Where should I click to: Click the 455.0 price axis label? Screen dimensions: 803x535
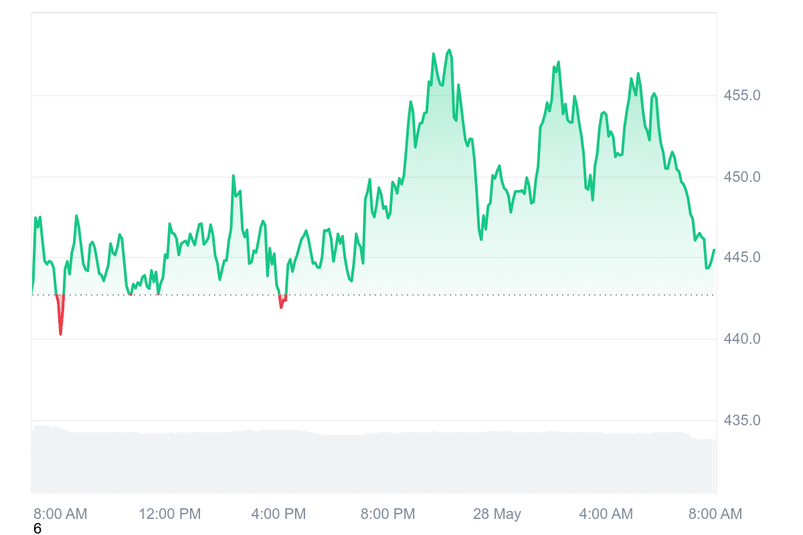pos(742,96)
